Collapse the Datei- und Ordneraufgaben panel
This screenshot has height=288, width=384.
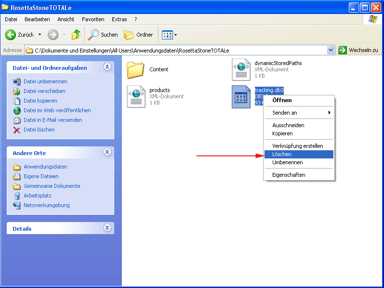107,67
